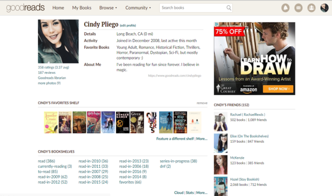Open the currently-reading (3) shelf
The width and height of the screenshot is (332, 196).
click(55, 166)
